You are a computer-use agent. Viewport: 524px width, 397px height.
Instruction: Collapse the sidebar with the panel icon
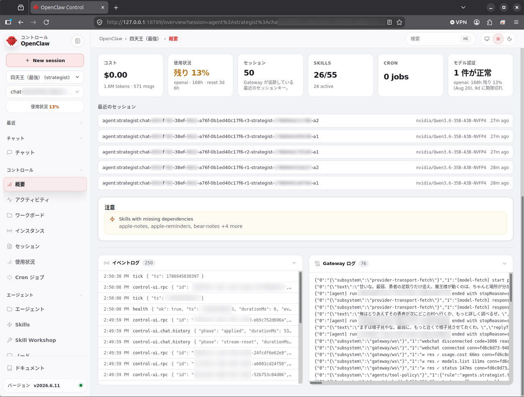pos(78,41)
